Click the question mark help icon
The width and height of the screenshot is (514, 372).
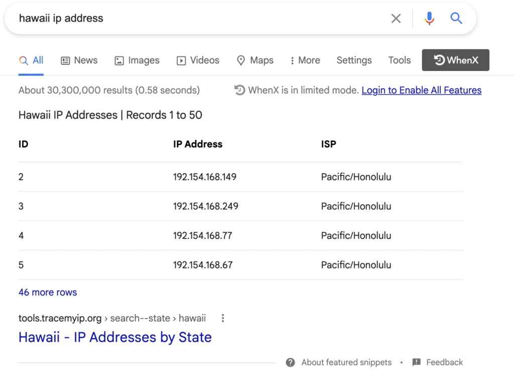point(290,362)
